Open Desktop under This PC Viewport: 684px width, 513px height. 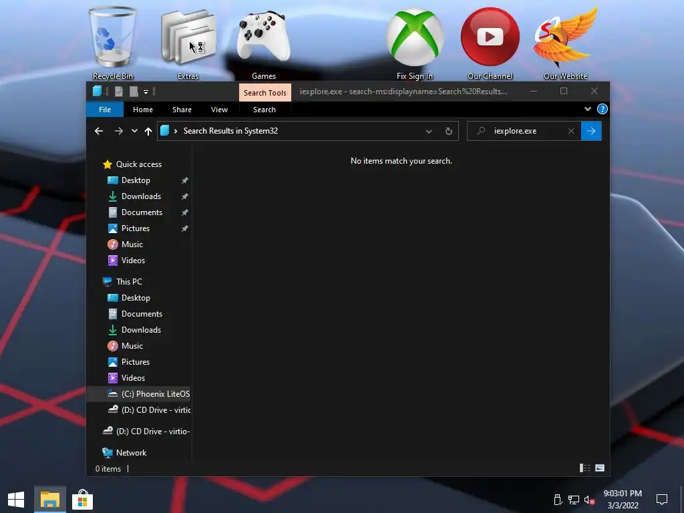pos(136,298)
